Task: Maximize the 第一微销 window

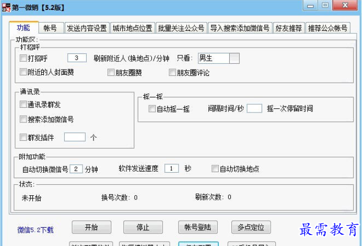Action: (x=325, y=5)
